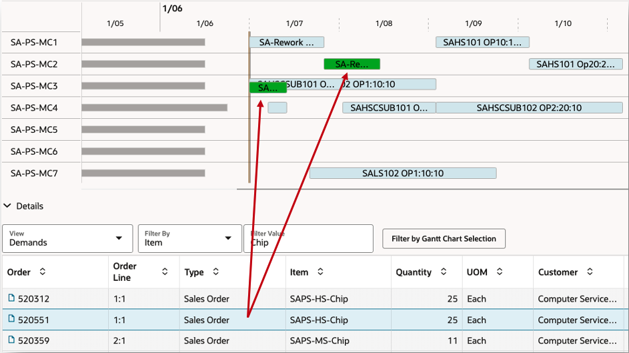
Task: Open order number 520359
Action: 34,340
